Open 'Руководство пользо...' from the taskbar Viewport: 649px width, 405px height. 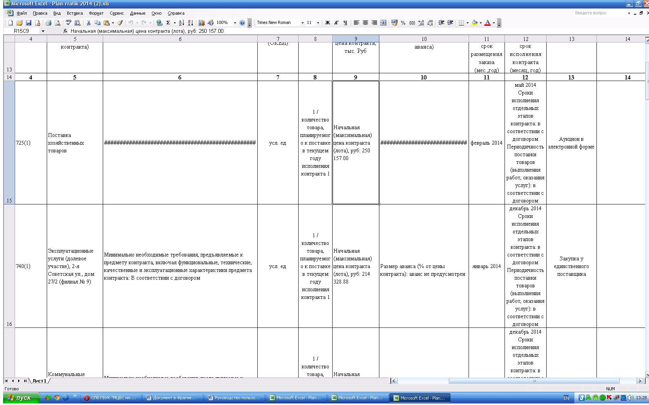click(x=234, y=398)
